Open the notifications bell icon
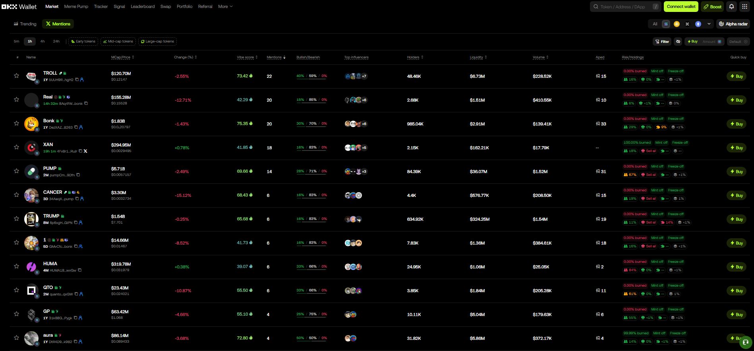The height and width of the screenshot is (351, 754). [731, 7]
